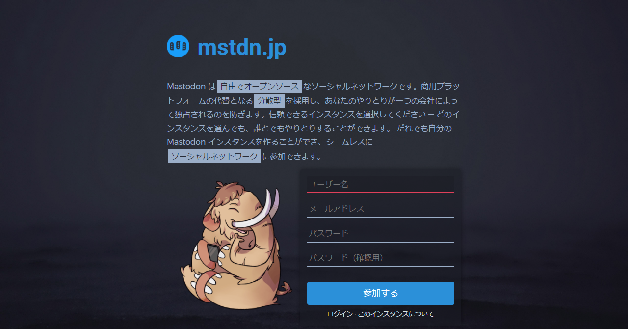Image resolution: width=628 pixels, height=329 pixels.
Task: Click the round blue mstdn.jp logo icon
Action: click(x=178, y=46)
